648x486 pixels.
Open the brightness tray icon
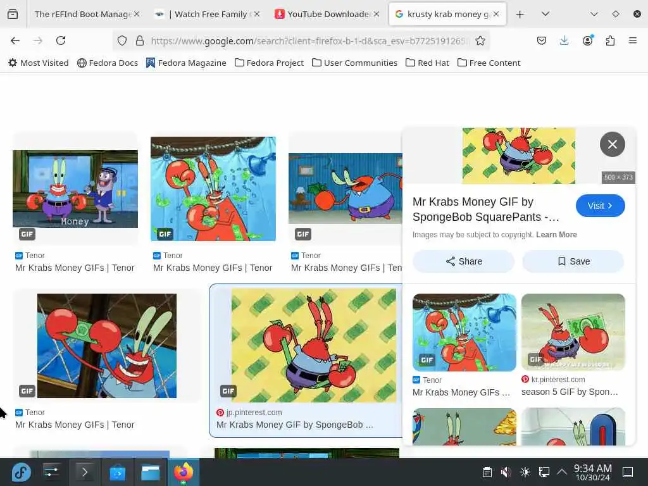(525, 472)
